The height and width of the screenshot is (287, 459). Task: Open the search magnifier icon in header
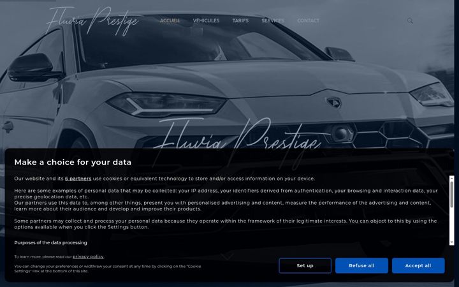[410, 20]
